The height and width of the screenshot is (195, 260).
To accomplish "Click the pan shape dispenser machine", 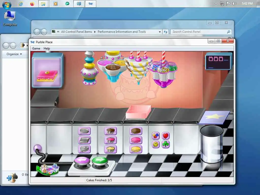I will pyautogui.click(x=89, y=68).
